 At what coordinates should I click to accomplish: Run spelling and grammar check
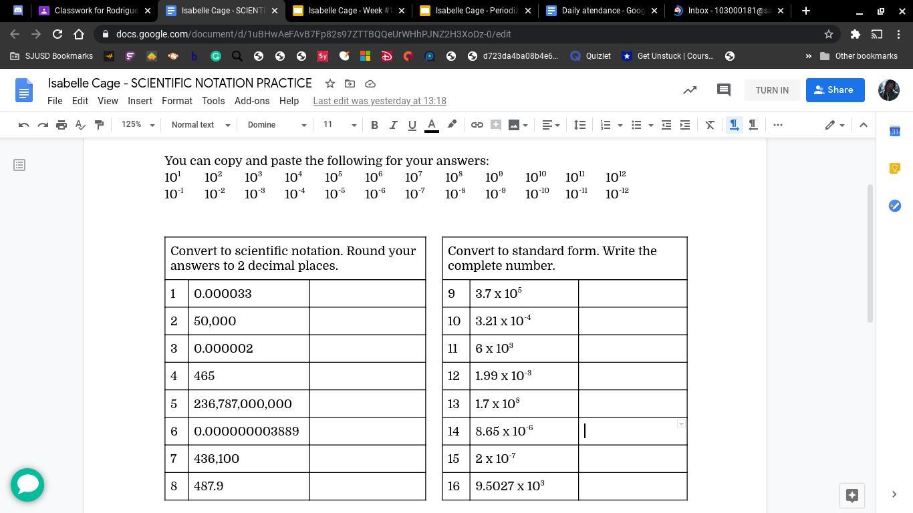(x=80, y=125)
